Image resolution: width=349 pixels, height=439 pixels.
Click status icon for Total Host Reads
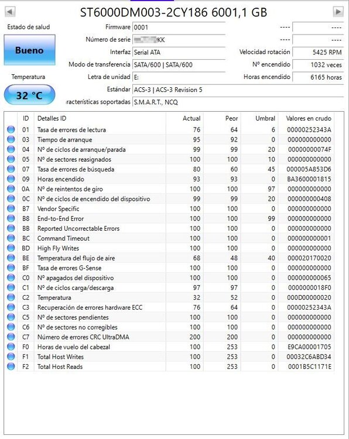11,366
